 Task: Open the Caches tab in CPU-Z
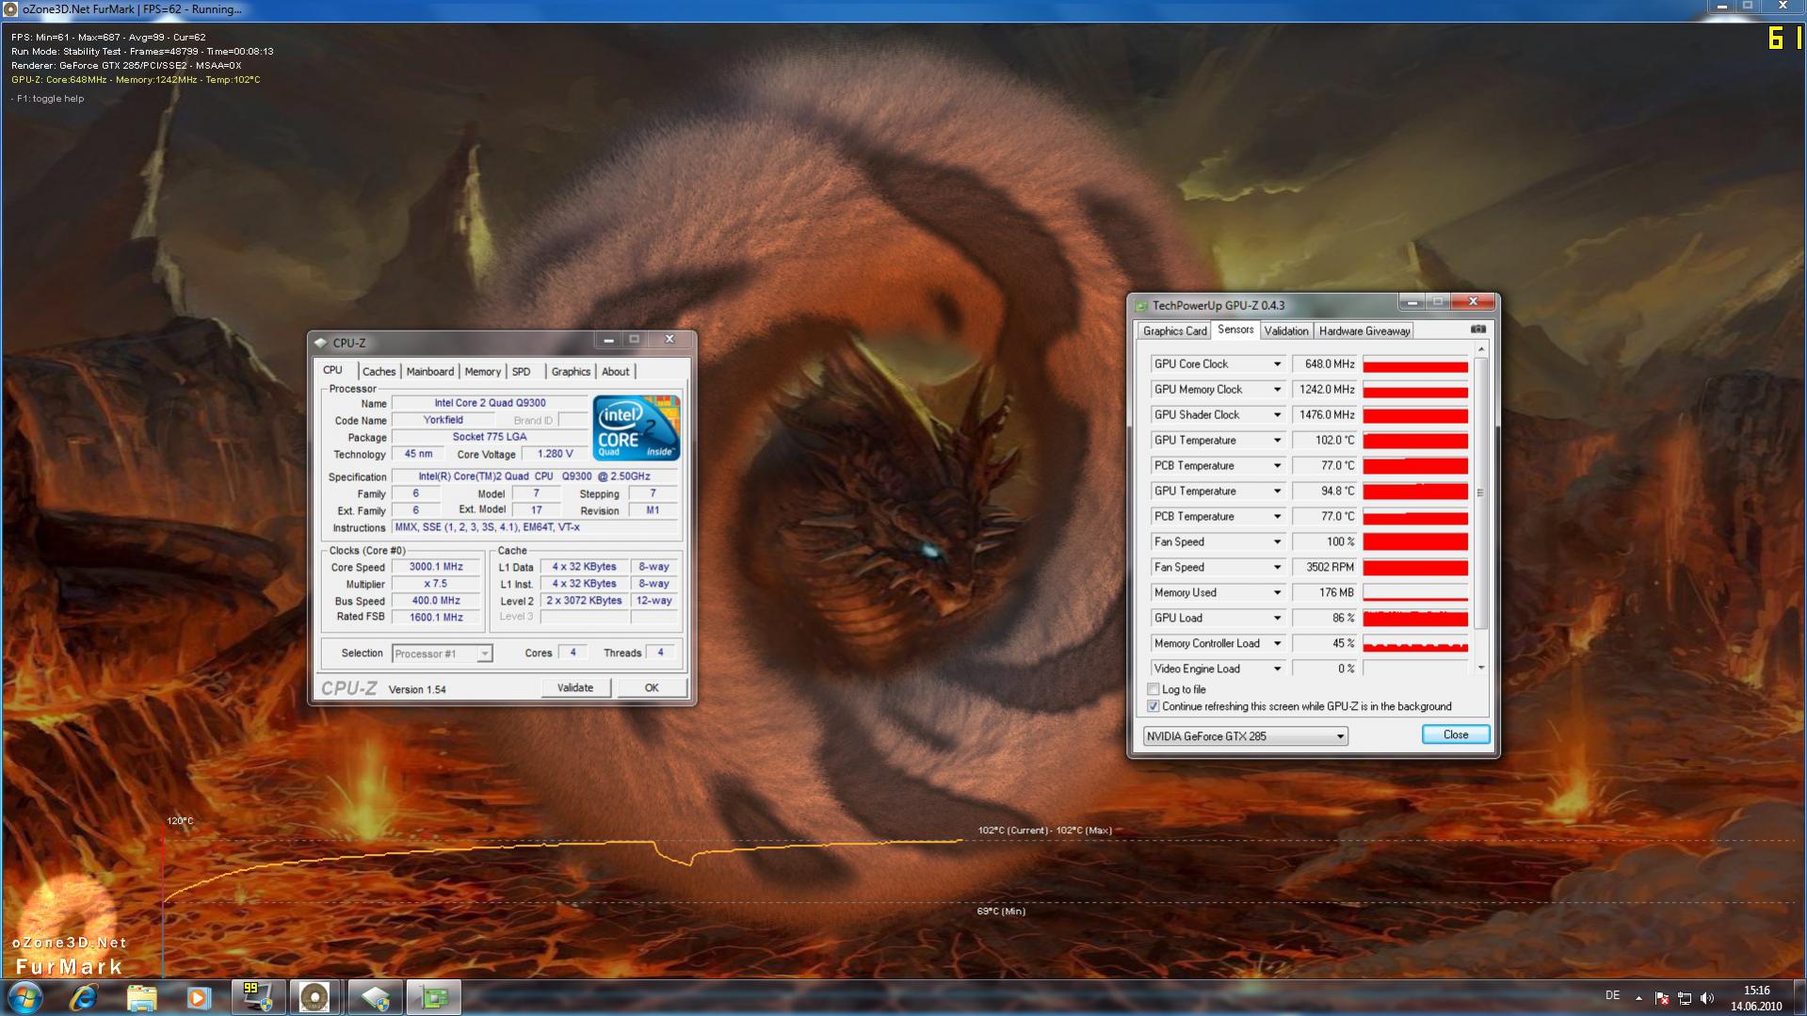click(379, 372)
